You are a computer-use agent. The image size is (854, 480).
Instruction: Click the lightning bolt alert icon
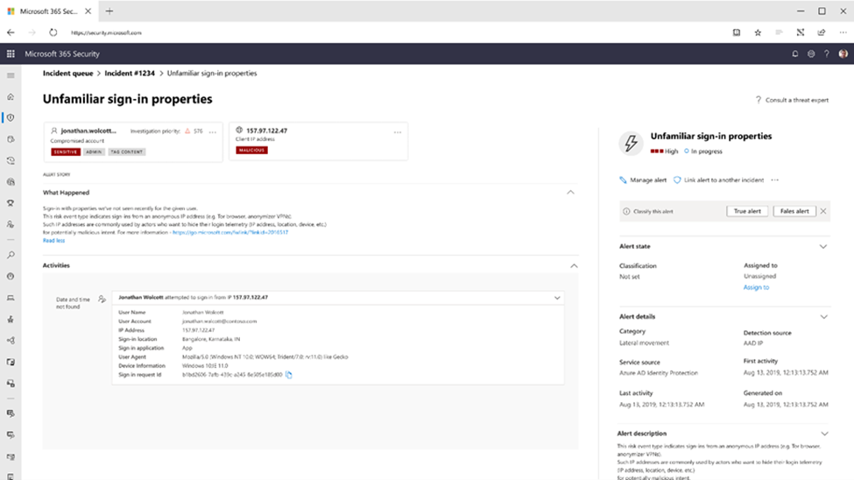point(631,144)
